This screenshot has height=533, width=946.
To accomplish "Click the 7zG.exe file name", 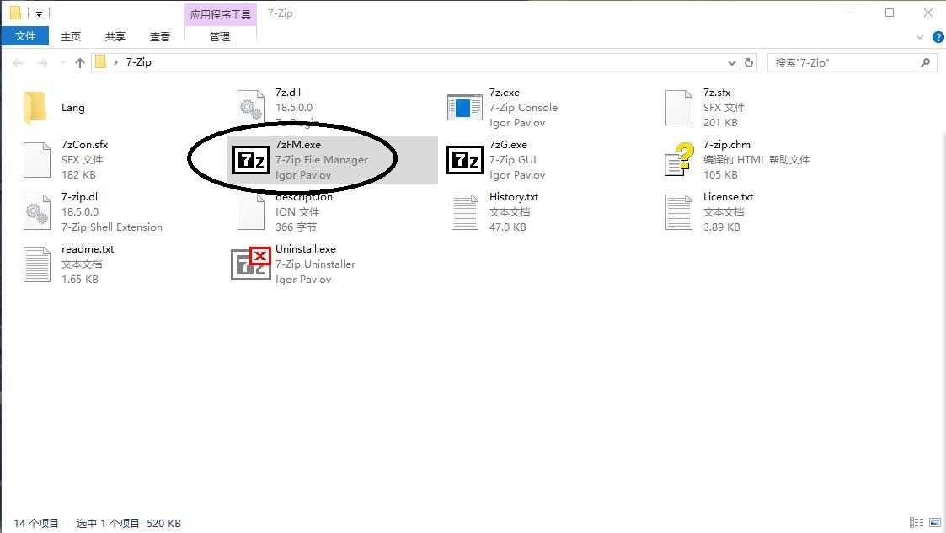I will [x=508, y=145].
